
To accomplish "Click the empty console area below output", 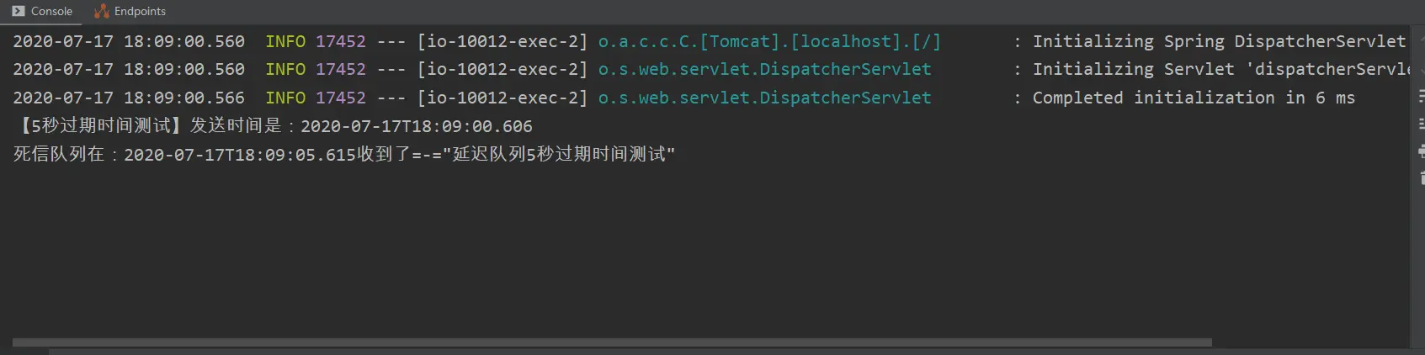I will click(707, 252).
